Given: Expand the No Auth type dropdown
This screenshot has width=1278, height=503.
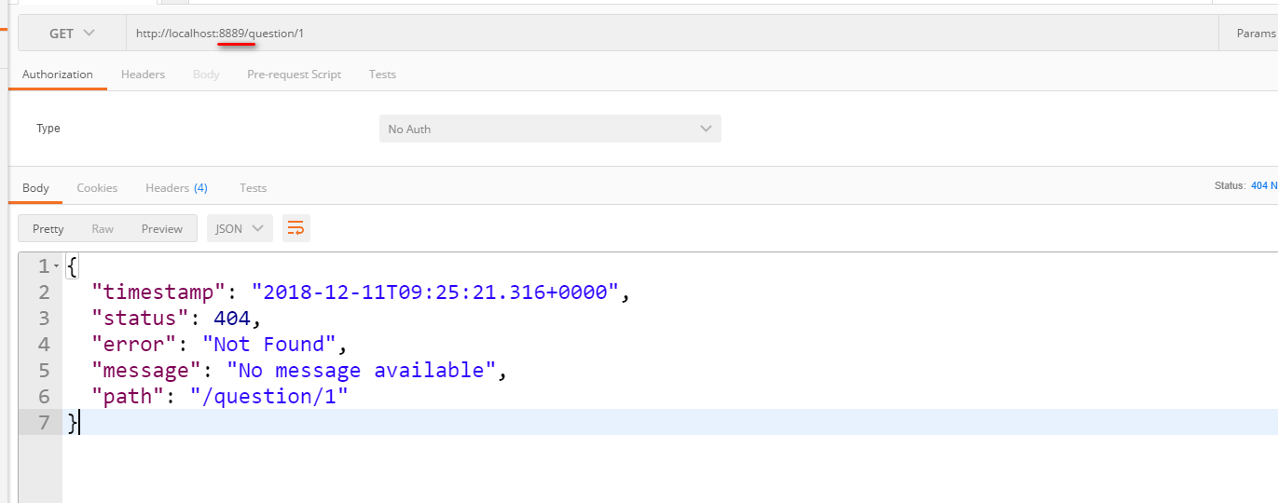Looking at the screenshot, I should pos(550,129).
